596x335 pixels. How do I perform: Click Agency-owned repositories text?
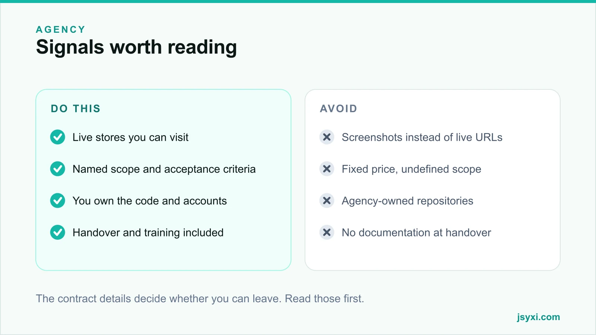408,201
